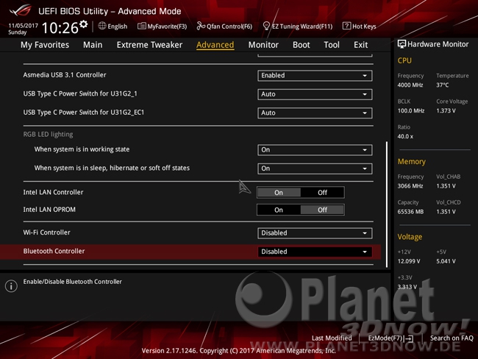
Task: Click the Hardware Monitor display icon
Action: pyautogui.click(x=402, y=44)
